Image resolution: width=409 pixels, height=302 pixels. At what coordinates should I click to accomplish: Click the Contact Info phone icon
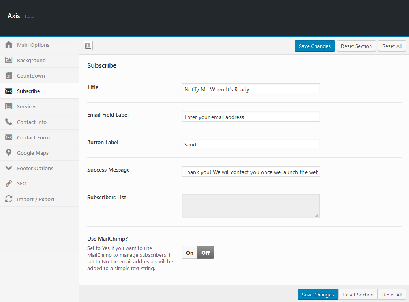click(x=9, y=122)
